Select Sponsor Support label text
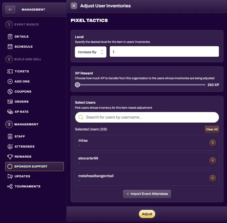This screenshot has width=227, height=223. [x=31, y=166]
